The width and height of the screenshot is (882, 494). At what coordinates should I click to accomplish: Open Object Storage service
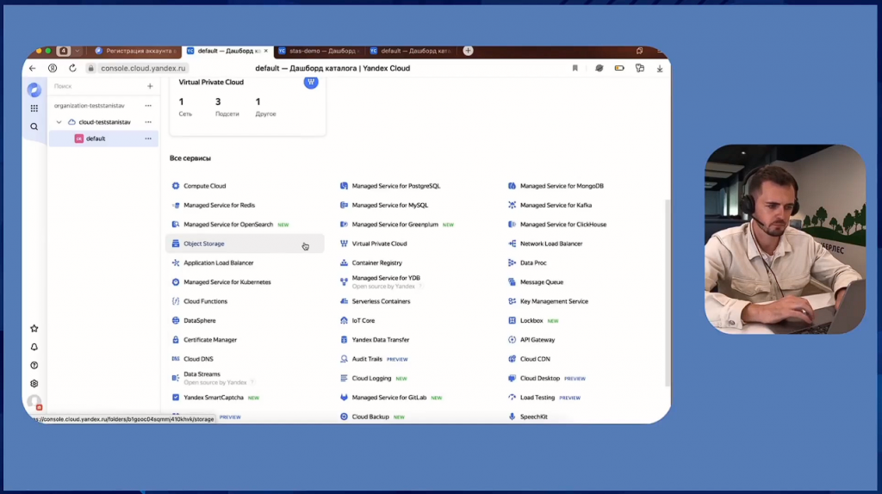245,244
